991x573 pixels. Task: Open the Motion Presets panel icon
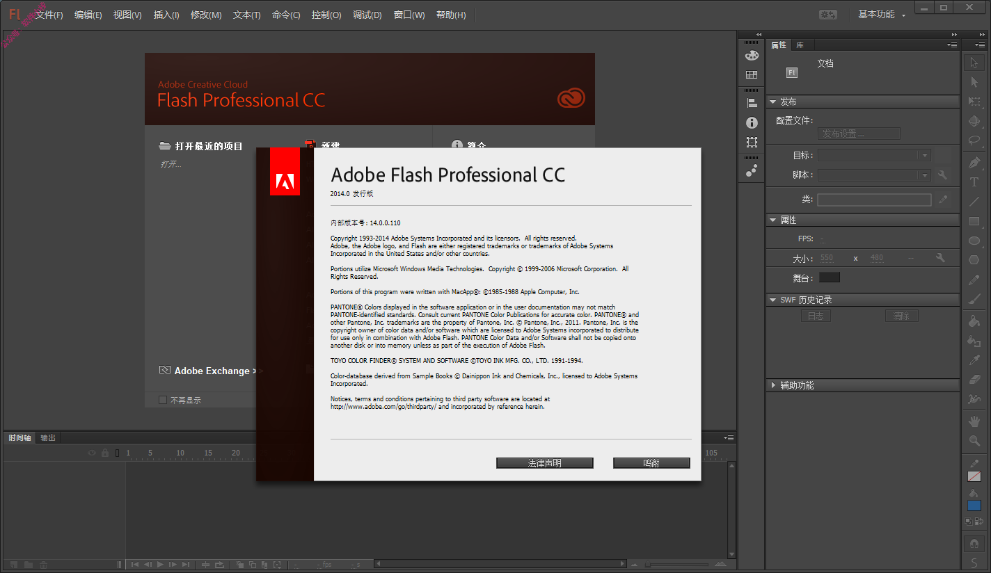pos(752,170)
